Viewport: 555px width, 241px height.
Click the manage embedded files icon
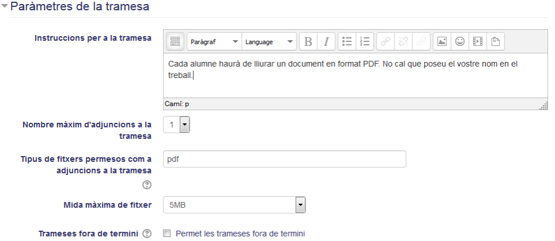(x=496, y=42)
